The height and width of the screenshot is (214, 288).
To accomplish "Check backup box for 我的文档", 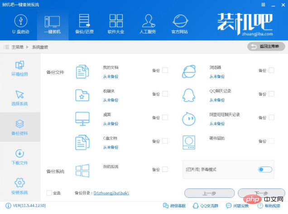I will (x=165, y=70).
